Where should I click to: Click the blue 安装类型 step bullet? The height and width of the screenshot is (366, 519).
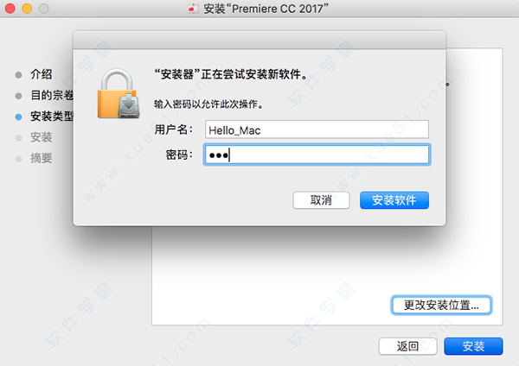click(x=18, y=117)
